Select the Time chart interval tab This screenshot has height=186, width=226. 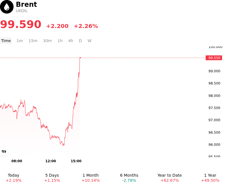coord(6,41)
